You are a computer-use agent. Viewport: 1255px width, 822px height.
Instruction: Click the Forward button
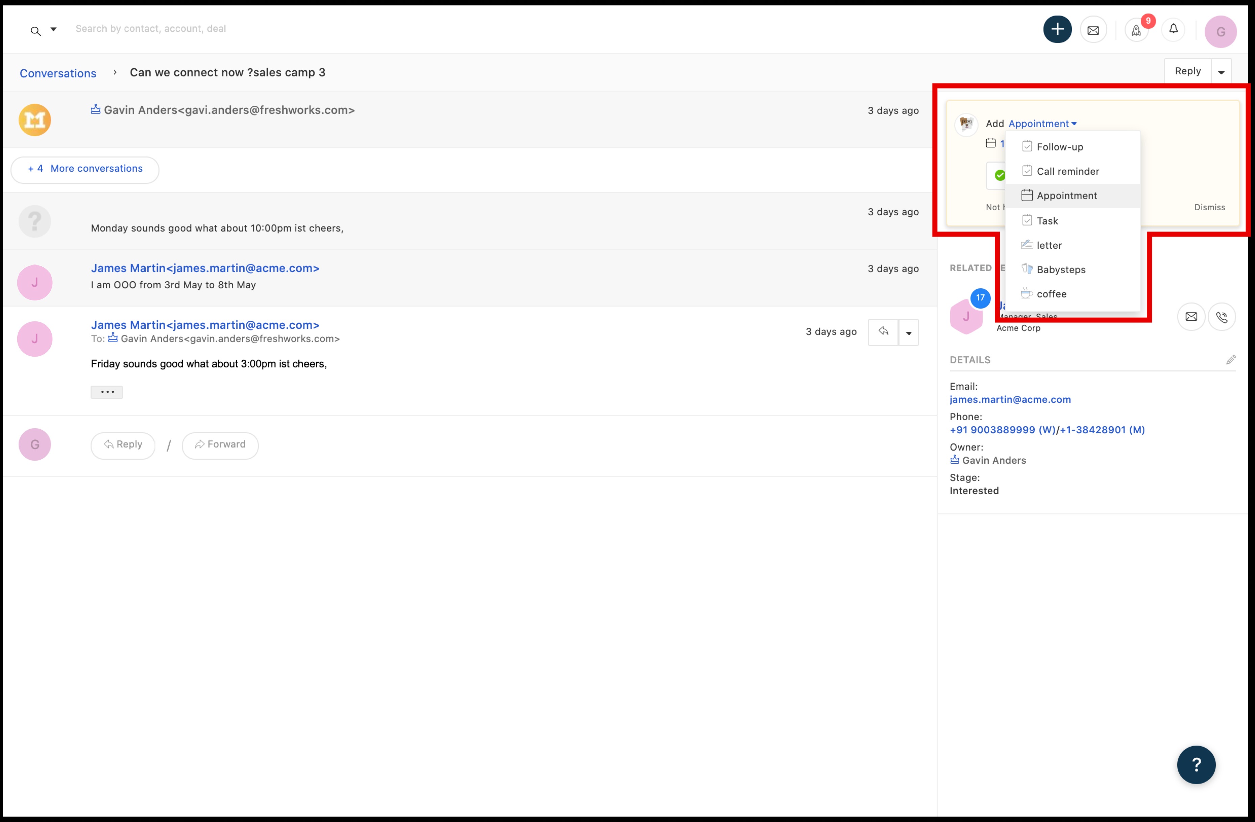(x=220, y=445)
